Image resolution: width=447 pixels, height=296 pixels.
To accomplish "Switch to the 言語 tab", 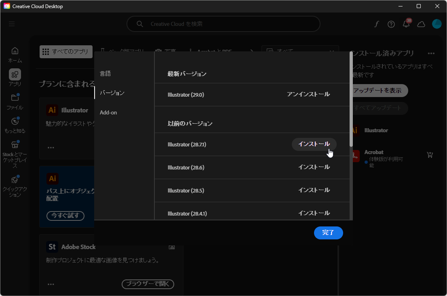I will (x=105, y=73).
